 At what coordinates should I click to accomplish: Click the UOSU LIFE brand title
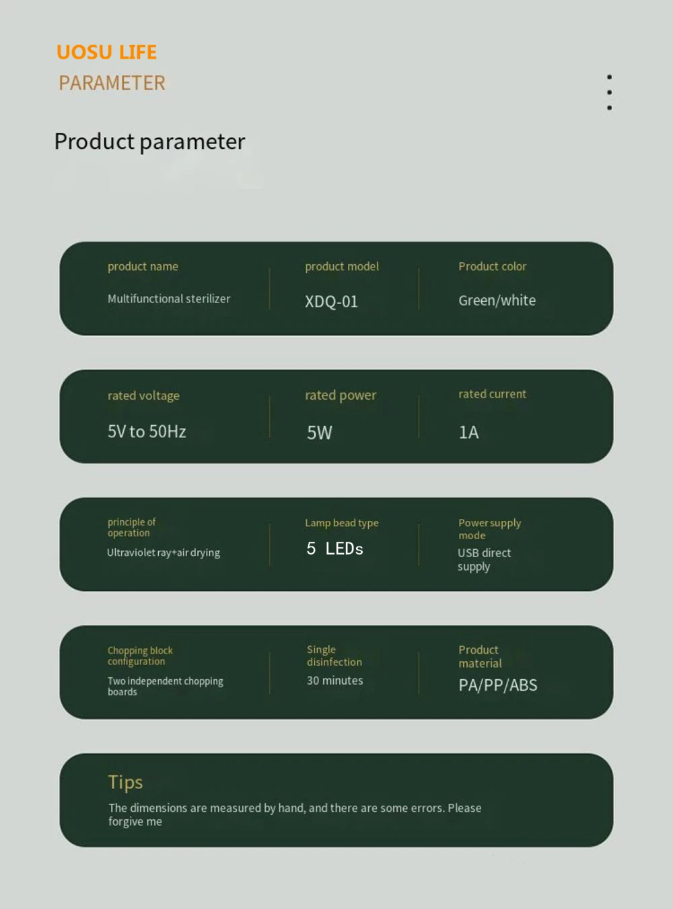tap(106, 52)
